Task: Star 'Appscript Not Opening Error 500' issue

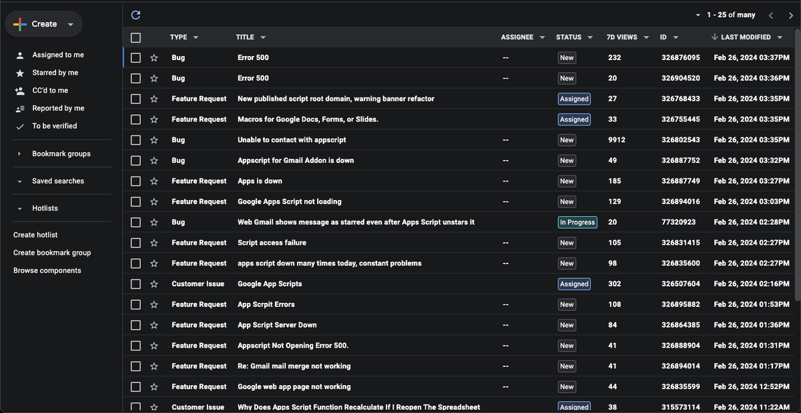Action: (154, 346)
